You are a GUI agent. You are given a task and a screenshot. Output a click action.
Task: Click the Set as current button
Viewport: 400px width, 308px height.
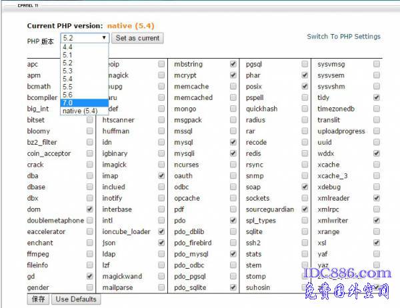(137, 38)
